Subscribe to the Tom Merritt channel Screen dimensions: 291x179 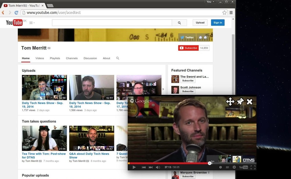point(188,48)
